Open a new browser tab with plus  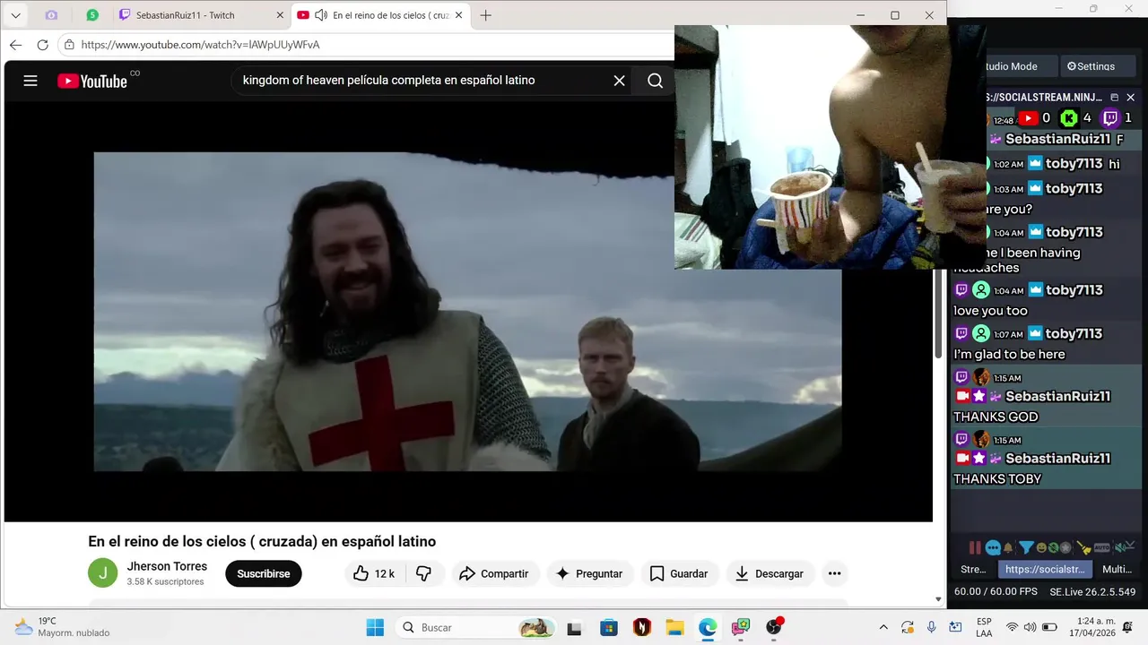[x=486, y=15]
